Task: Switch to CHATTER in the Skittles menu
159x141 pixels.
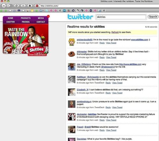Action: [x=10, y=22]
